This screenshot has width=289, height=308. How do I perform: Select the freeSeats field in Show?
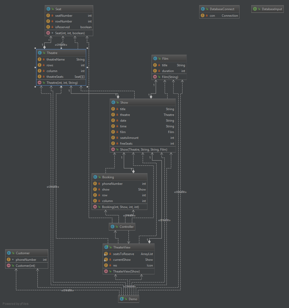(126, 143)
